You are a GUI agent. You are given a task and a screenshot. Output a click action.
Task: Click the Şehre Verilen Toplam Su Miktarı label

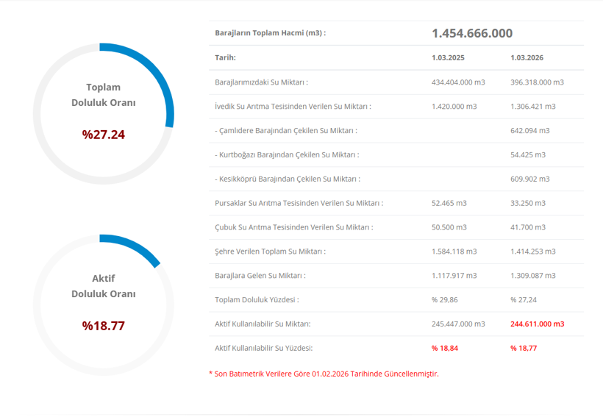[x=270, y=252]
